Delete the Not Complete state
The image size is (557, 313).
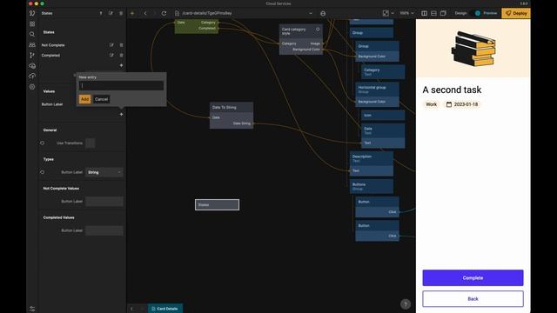121,45
